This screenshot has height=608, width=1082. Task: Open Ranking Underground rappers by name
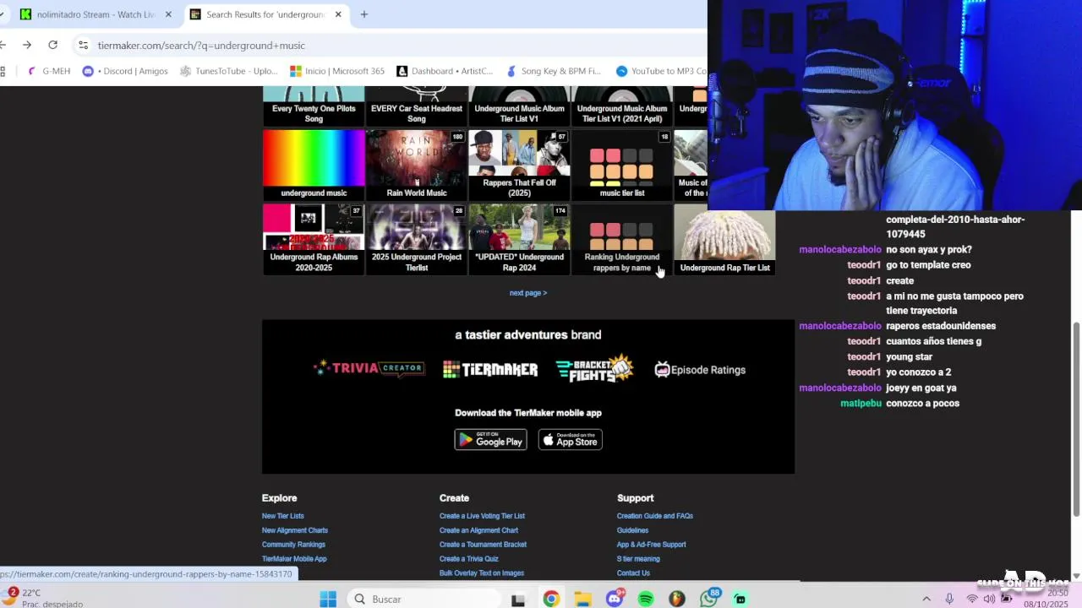click(x=622, y=239)
